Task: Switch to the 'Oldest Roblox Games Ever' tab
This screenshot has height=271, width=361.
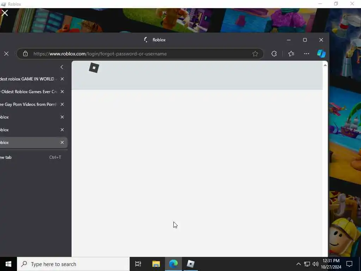Action: [x=29, y=91]
